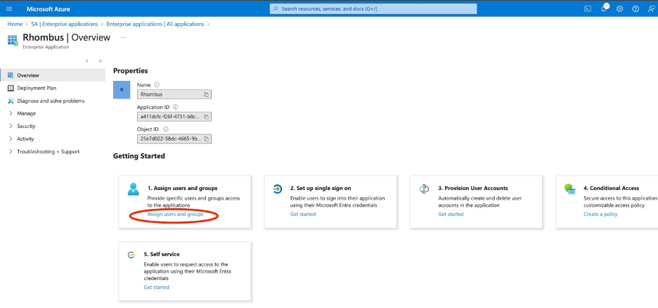Copy the Object ID value
The image size is (658, 308).
[x=206, y=139]
